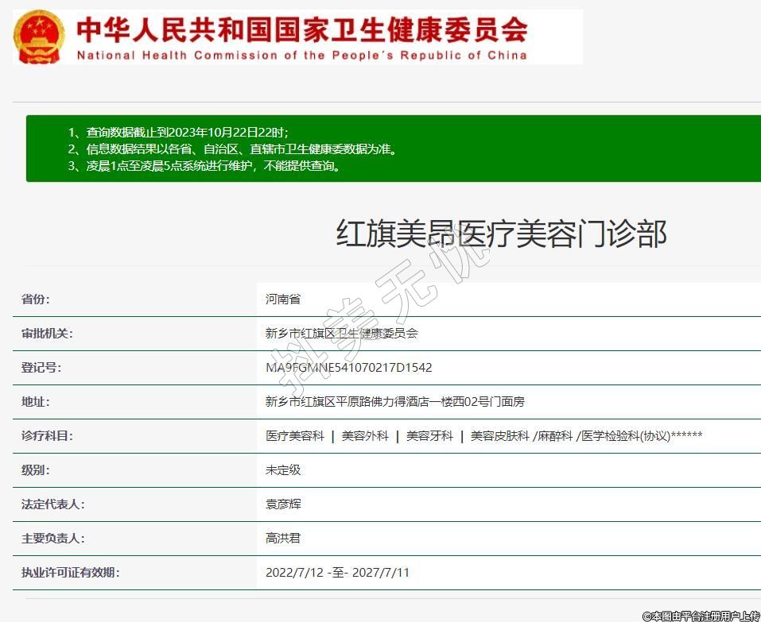The image size is (761, 622).
Task: Click the address value for 佛力得酒店
Action: [x=395, y=402]
